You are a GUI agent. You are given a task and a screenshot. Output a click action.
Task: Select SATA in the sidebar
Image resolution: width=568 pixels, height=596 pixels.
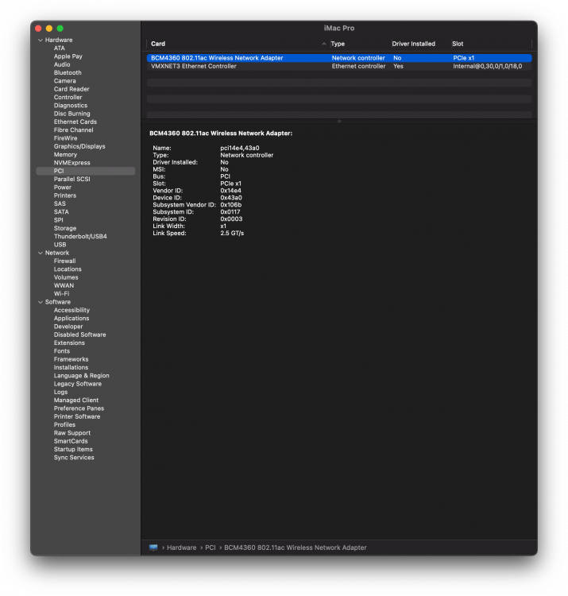pyautogui.click(x=61, y=211)
